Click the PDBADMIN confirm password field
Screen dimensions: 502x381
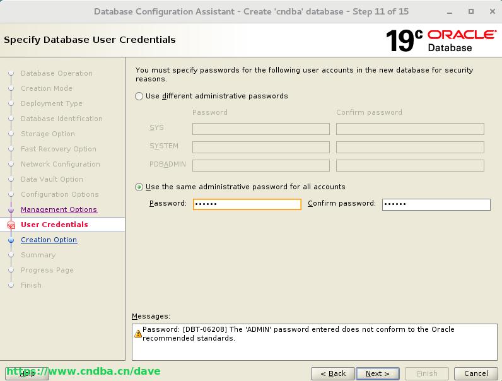(410, 165)
